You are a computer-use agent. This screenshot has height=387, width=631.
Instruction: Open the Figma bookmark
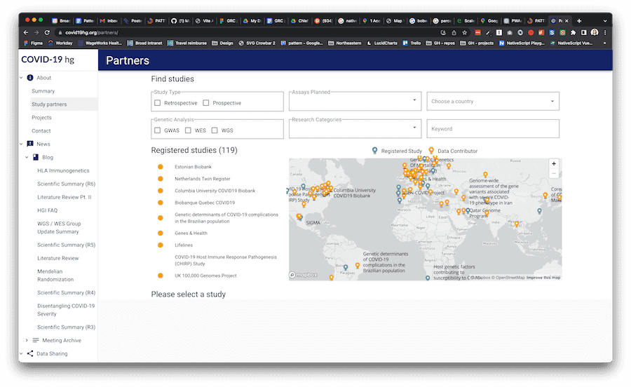(x=34, y=43)
